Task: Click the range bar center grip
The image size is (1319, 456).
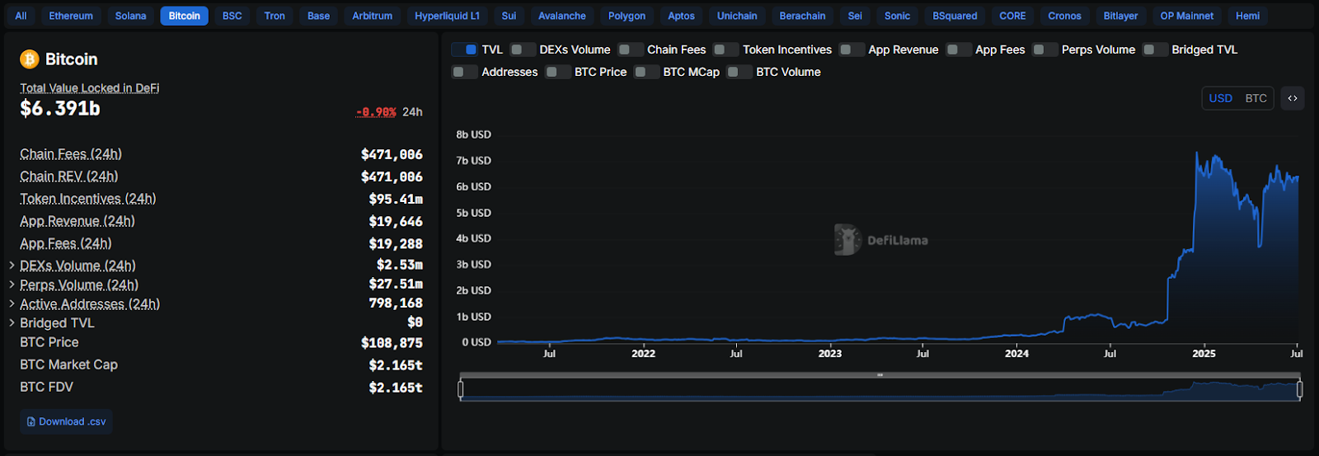Action: click(x=880, y=375)
